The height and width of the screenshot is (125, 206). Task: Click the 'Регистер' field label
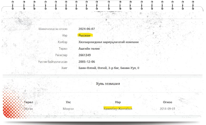[x=61, y=55]
